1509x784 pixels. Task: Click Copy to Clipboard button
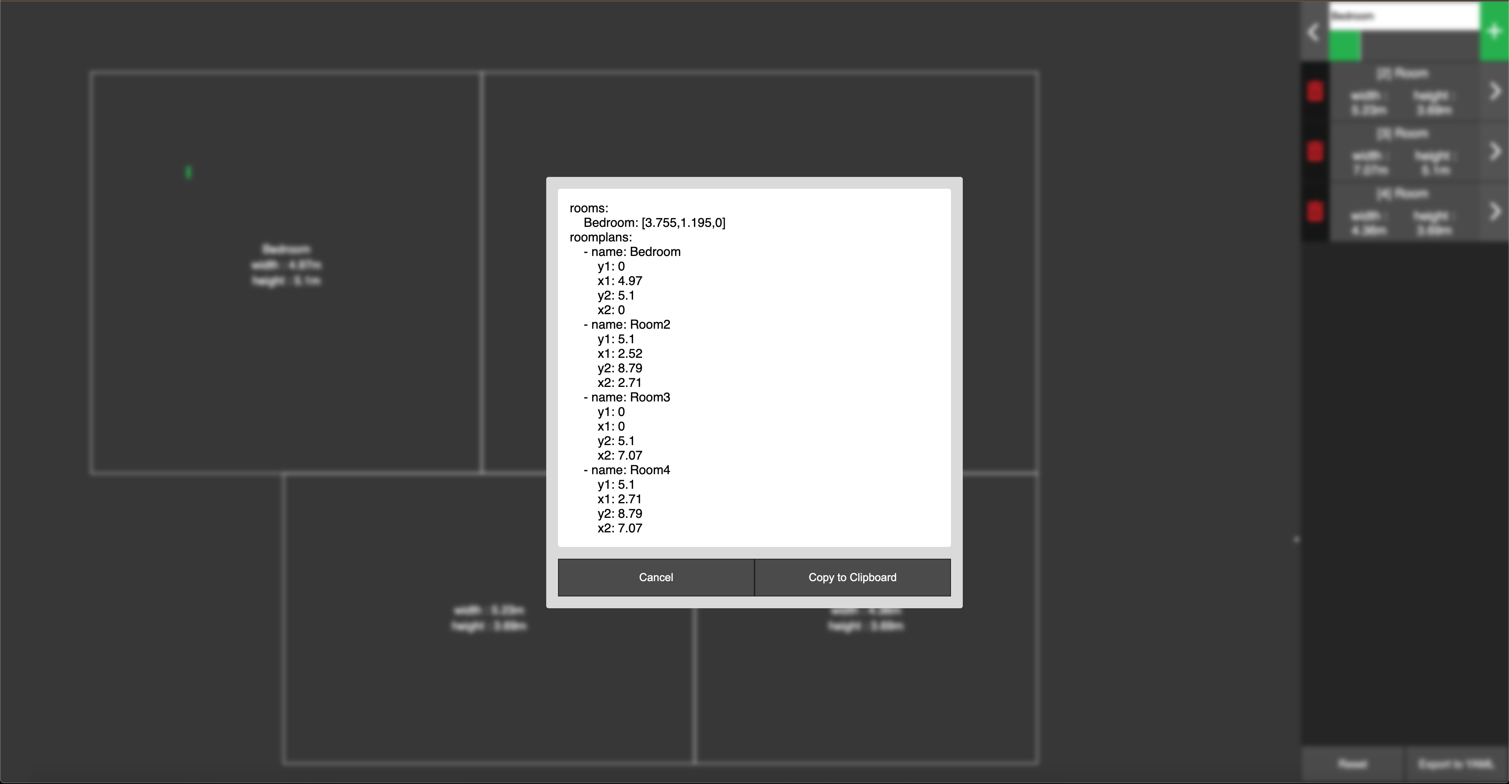tap(852, 577)
